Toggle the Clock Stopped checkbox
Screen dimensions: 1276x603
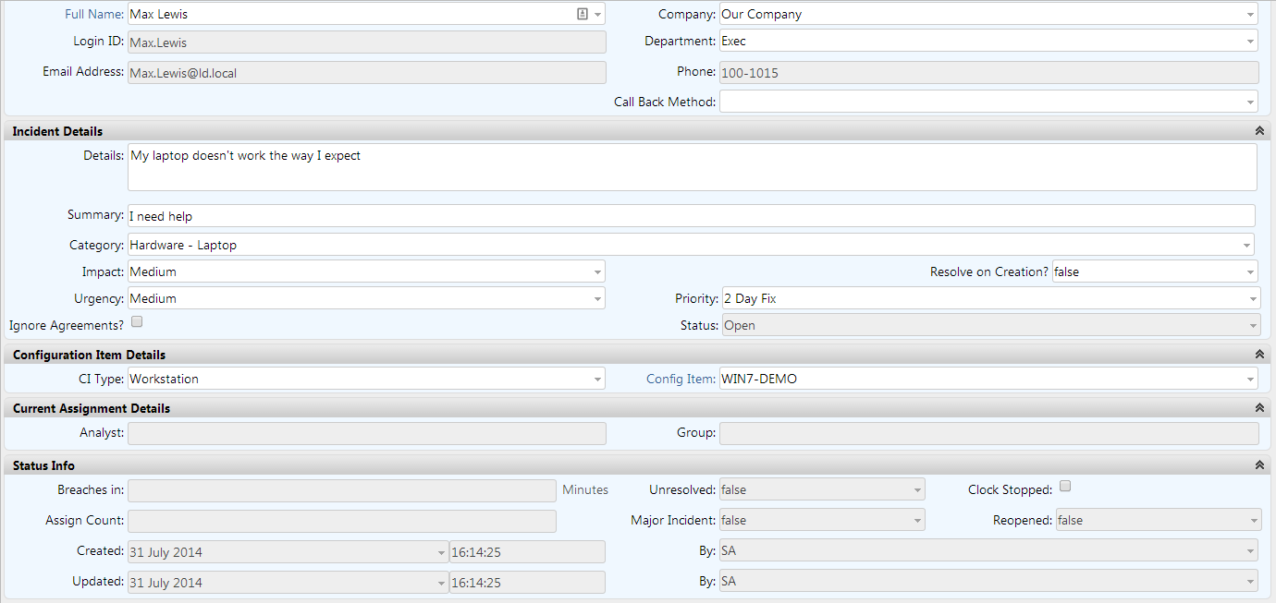[x=1065, y=487]
